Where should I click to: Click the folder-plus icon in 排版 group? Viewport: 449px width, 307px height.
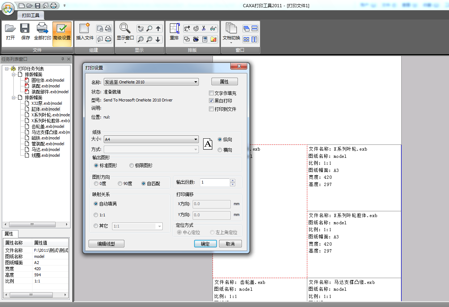tap(213, 39)
